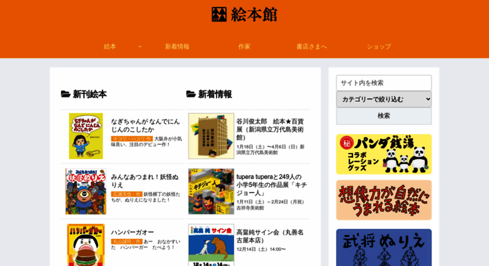
Task: Open the ショップ nav link
Action: coord(379,47)
